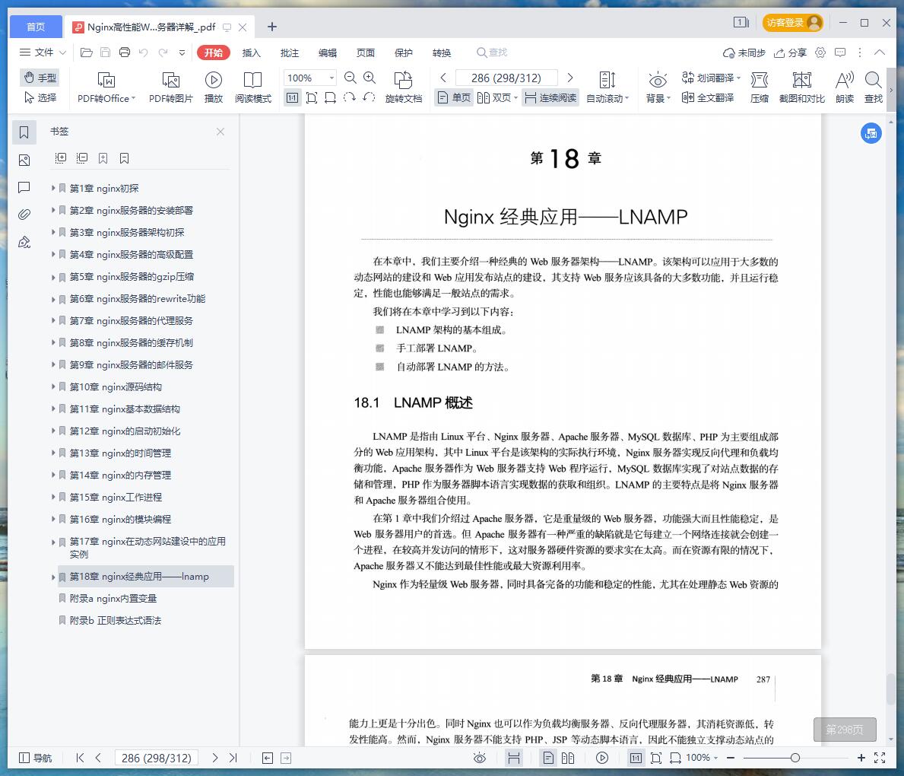The height and width of the screenshot is (776, 904).
Task: Expand the 第1章 nginx初探 bookmark
Action: [x=53, y=188]
